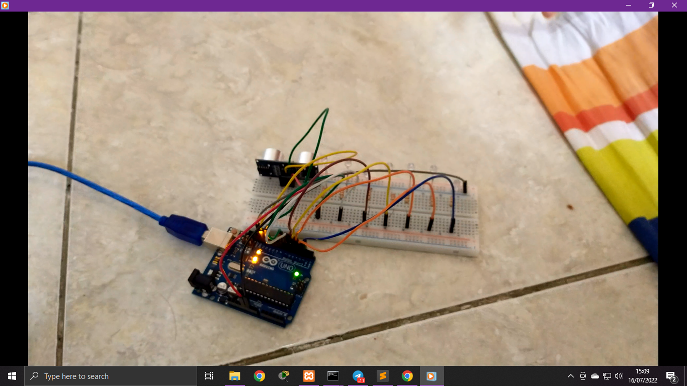Click the Meet Now tray icon
Viewport: 687px width, 386px height.
point(583,376)
